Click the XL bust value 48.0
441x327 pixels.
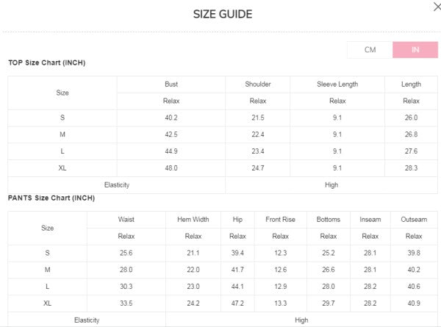tap(171, 168)
